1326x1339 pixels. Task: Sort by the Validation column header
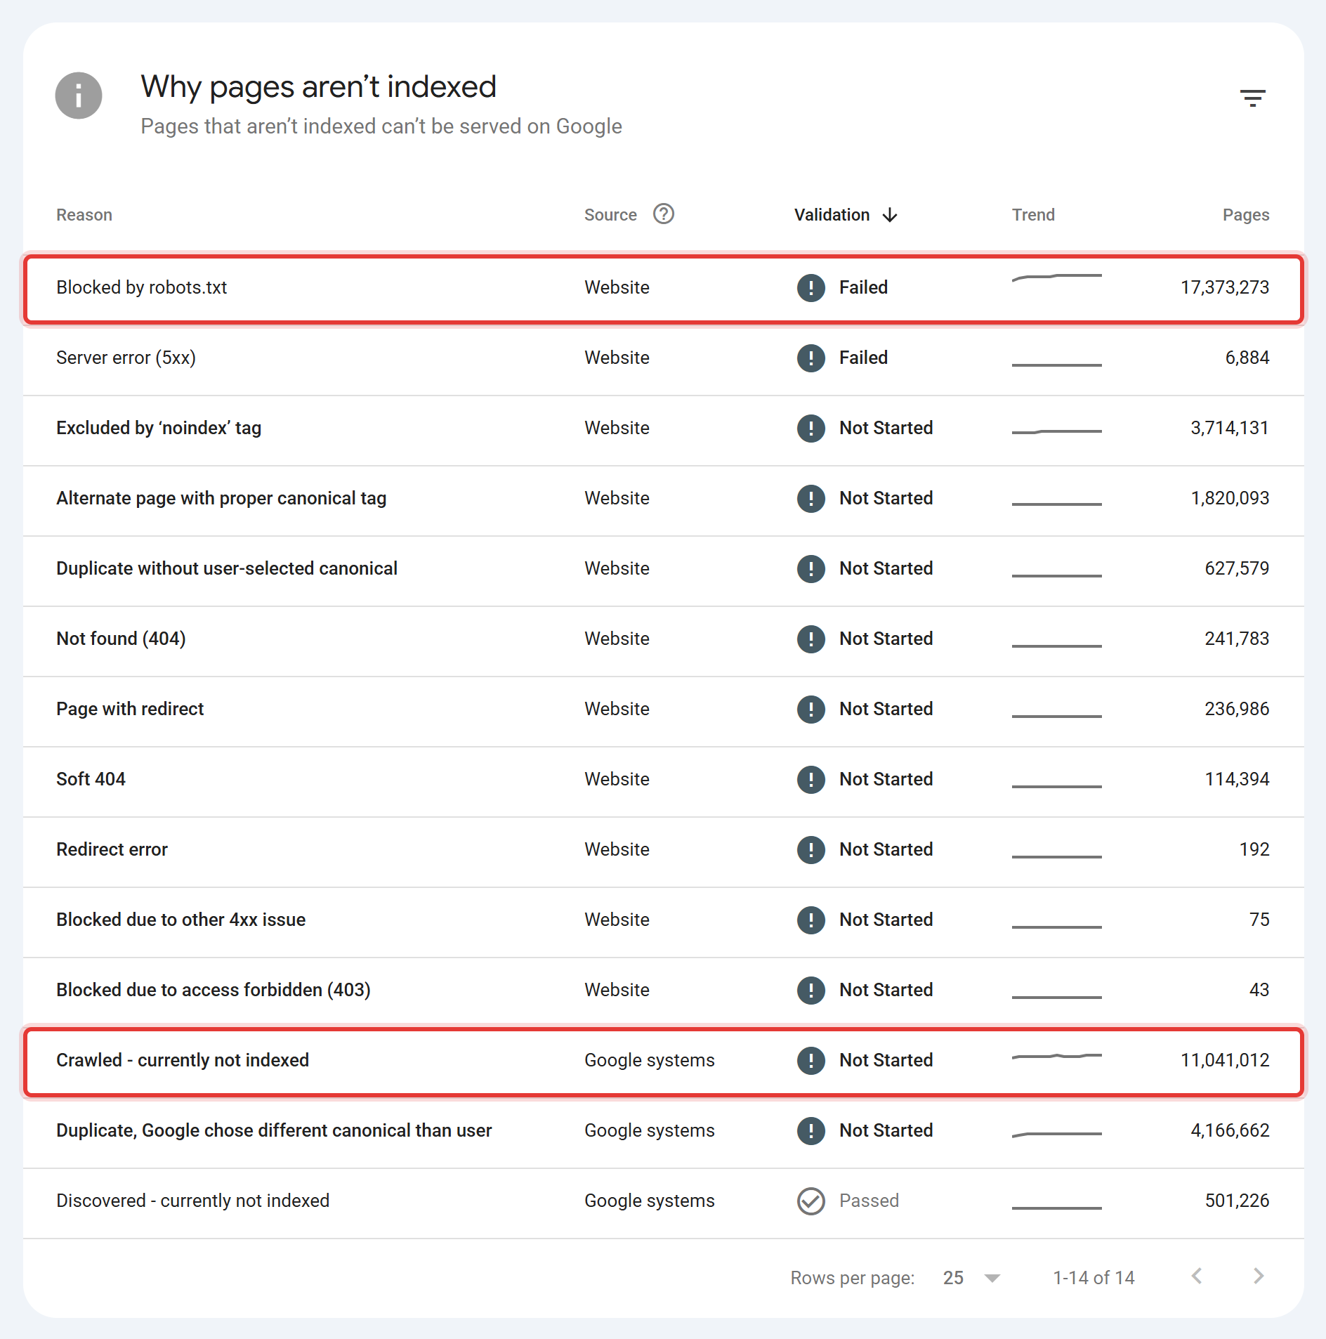pyautogui.click(x=832, y=215)
